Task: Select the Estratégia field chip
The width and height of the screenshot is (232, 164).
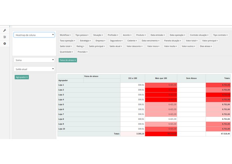Action: [x=85, y=41]
